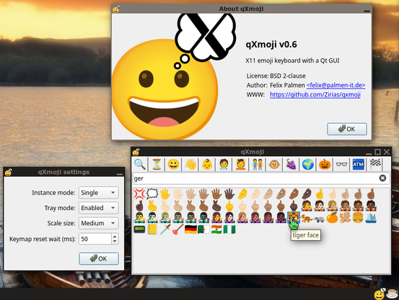This screenshot has height=300, width=399.
Task: Clear the search field with the X
Action: 382,178
